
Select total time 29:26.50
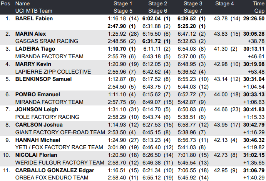pyautogui.click(x=254, y=18)
